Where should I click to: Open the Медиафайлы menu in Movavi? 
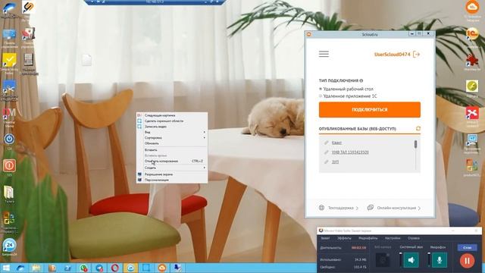pyautogui.click(x=368, y=238)
